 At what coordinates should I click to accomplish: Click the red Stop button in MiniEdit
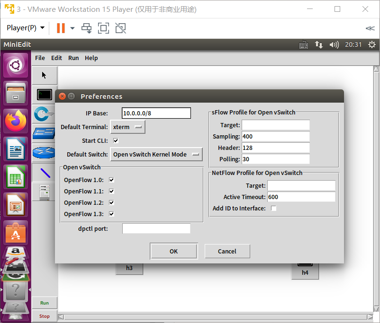click(45, 316)
